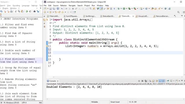Toggle Show Console on standard output change
Image resolution: width=185 pixels, height=104 pixels.
(160, 81)
